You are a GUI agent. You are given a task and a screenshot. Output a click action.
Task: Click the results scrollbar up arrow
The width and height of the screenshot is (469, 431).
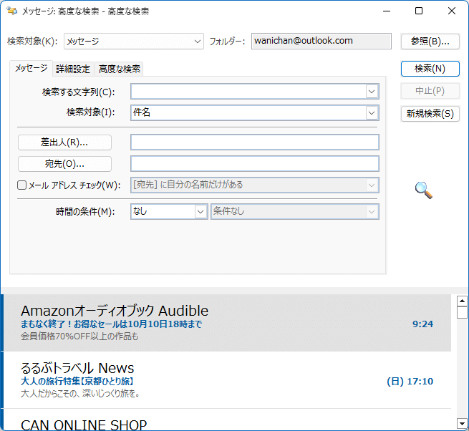462,301
